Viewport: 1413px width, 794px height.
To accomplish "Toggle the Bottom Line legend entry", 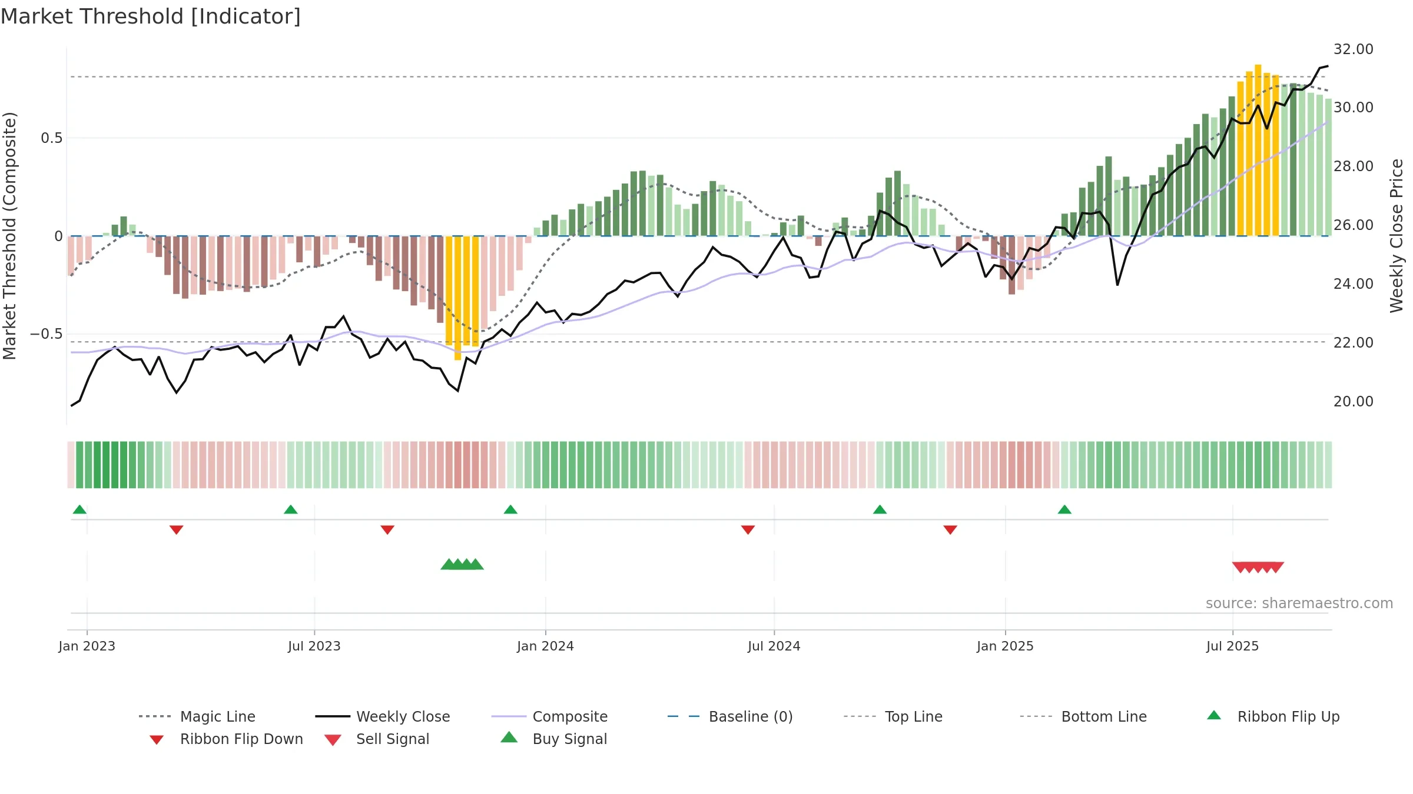I will 1083,716.
